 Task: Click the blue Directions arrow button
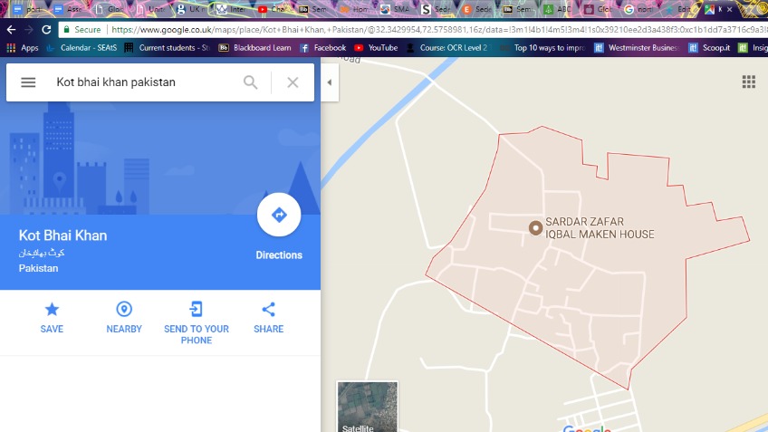(x=279, y=215)
